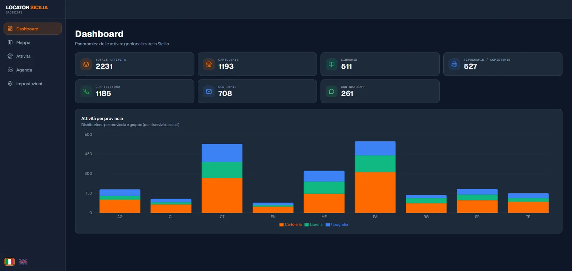The image size is (572, 271).
Task: Click the Locator Sicilia logo
Action: click(x=27, y=9)
